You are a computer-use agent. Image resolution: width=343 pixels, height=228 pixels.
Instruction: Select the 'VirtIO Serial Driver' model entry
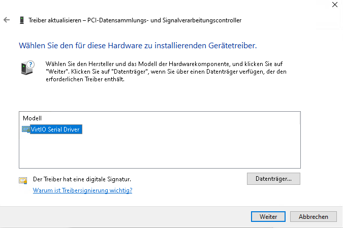(56, 129)
